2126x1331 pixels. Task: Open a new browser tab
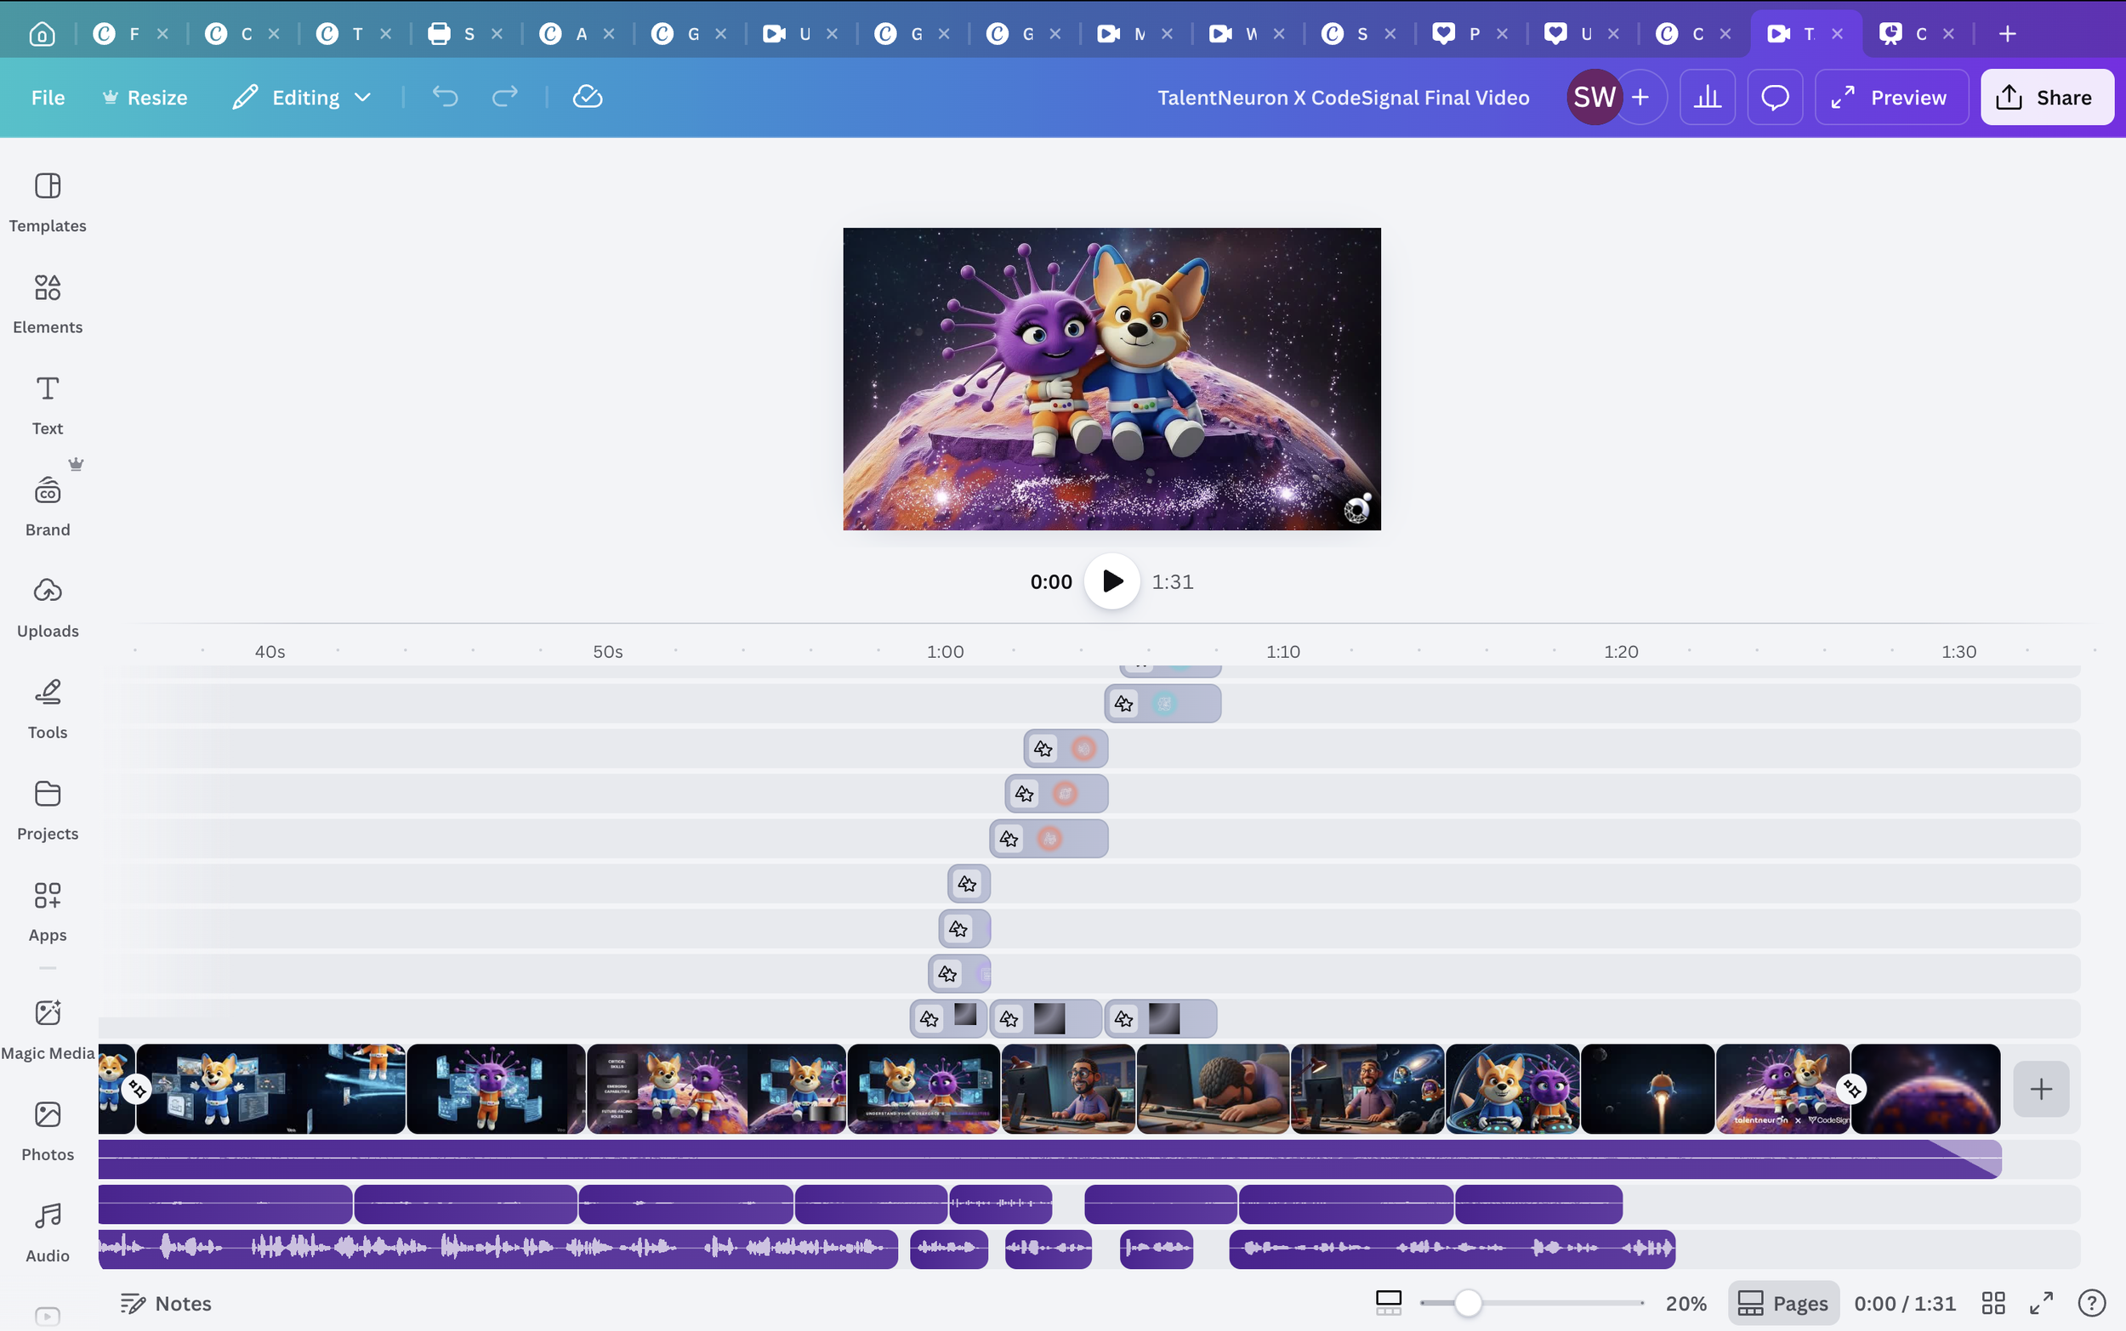tap(2007, 33)
